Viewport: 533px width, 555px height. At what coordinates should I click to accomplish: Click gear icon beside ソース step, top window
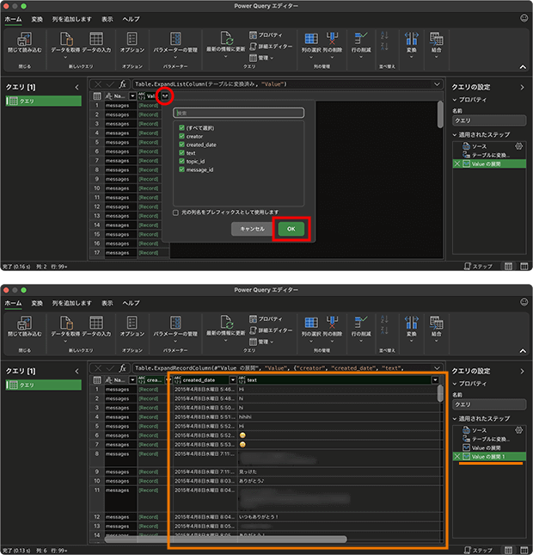(518, 145)
